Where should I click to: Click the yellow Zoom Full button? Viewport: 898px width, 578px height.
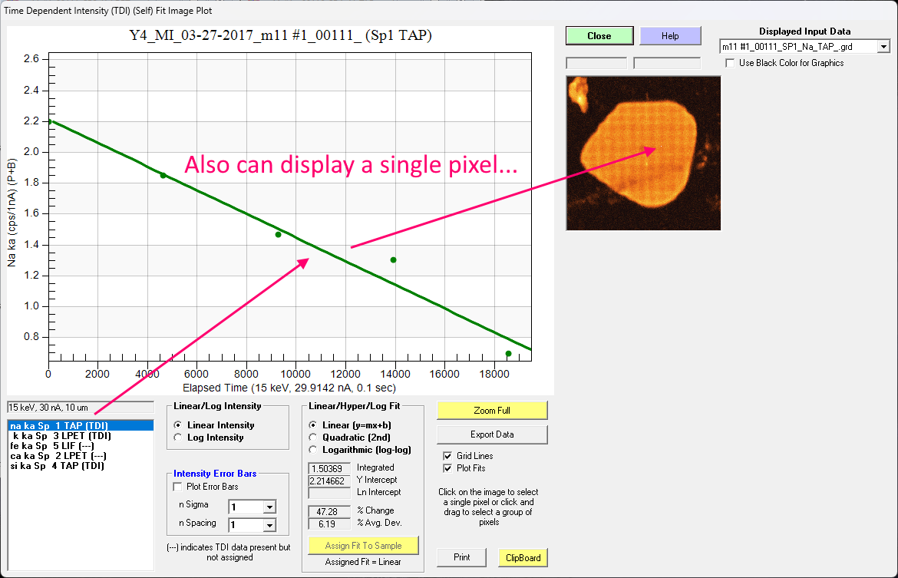coord(492,411)
